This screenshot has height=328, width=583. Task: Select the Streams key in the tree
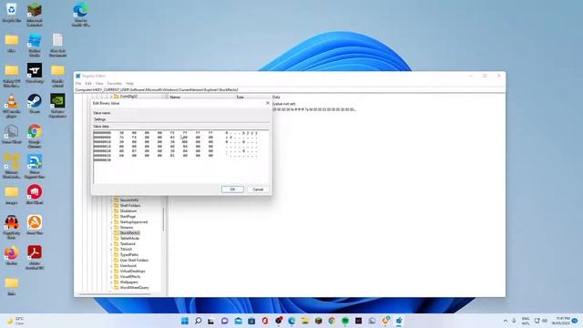[127, 227]
